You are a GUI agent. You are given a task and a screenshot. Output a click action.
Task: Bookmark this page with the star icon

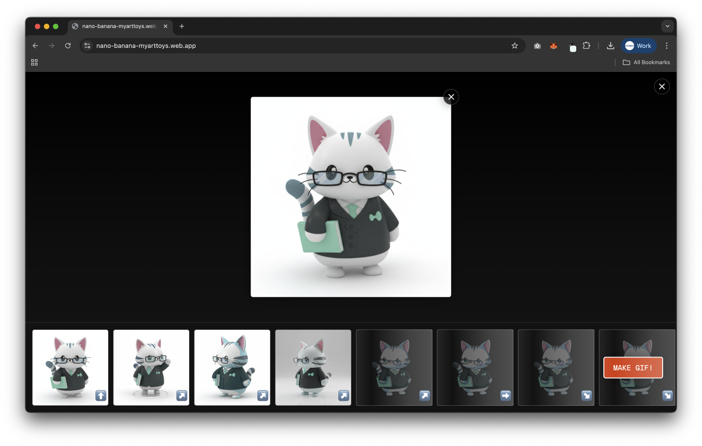[x=515, y=46]
